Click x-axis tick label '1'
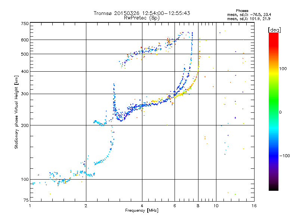Screen dimensions: 299x224 click(30, 206)
